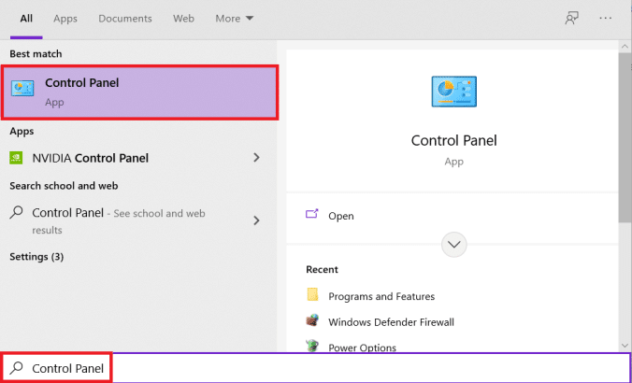Click the Programs and Features folder icon
This screenshot has width=632, height=383.
(x=313, y=296)
